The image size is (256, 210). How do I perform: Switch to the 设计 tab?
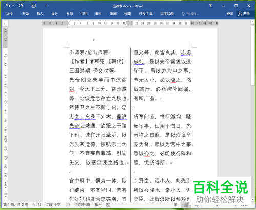click(x=55, y=14)
